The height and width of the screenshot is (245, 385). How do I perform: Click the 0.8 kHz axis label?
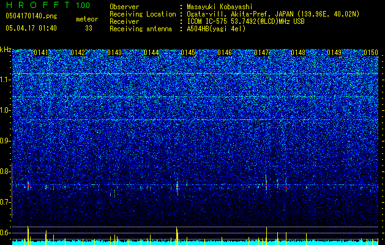click(x=6, y=171)
